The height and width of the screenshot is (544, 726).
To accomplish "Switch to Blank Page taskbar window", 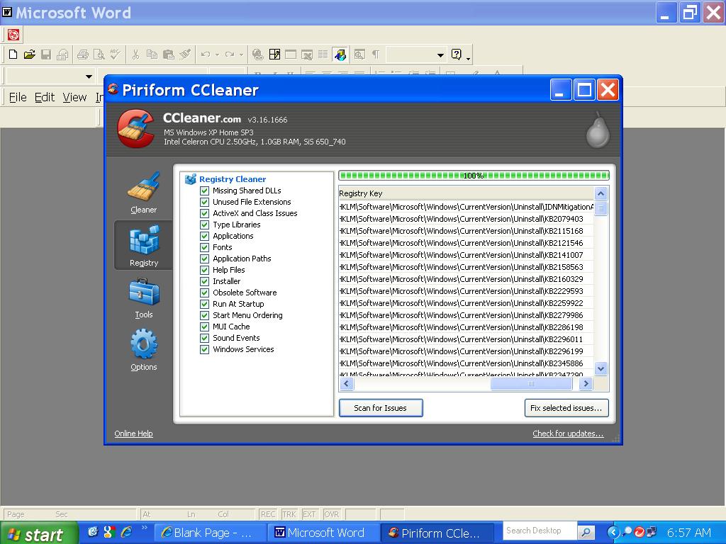I will pos(210,533).
